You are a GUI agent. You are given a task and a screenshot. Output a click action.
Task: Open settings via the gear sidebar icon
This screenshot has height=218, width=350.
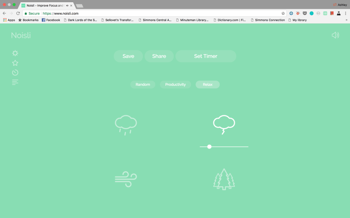coord(15,53)
